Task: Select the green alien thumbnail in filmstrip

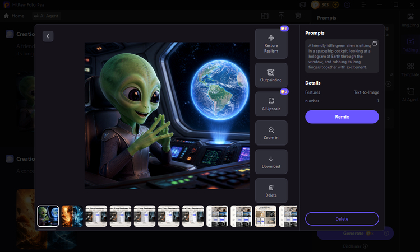Action: pyautogui.click(x=48, y=216)
